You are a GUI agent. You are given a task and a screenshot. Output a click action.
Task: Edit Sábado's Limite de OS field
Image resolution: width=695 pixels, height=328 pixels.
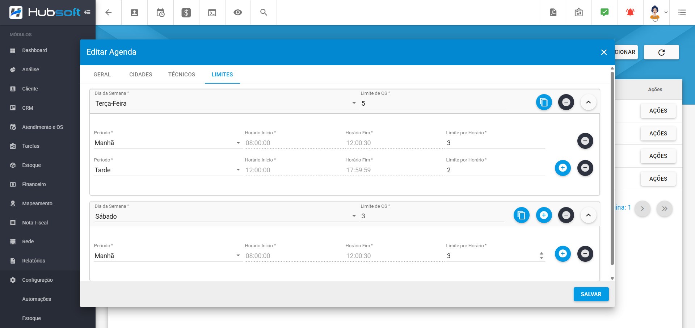click(432, 216)
